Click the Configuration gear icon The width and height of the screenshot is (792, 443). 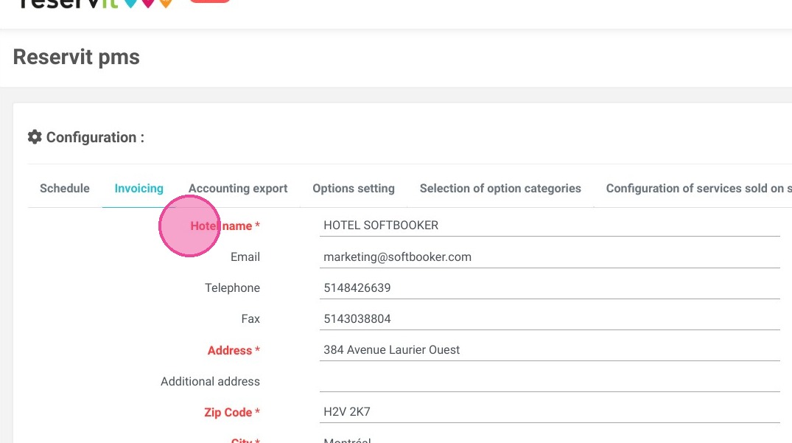click(x=35, y=137)
